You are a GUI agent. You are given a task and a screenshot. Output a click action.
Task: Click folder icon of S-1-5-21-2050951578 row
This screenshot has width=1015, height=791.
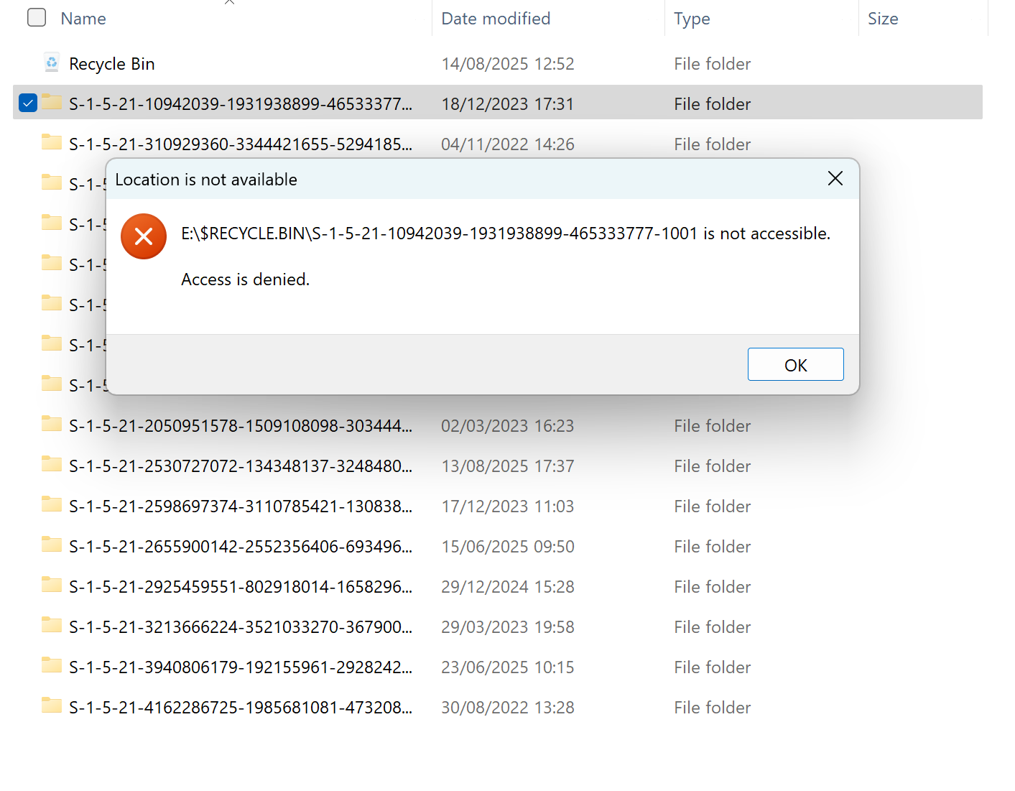[52, 423]
